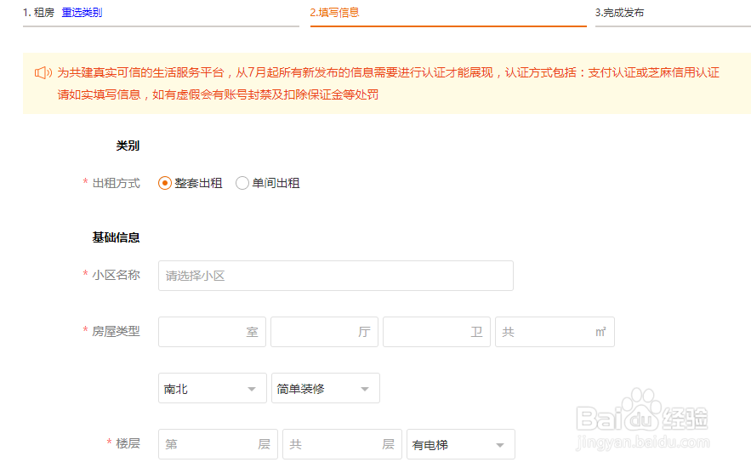
Task: Click the arrow on 简单装修 dropdown
Action: pos(365,389)
